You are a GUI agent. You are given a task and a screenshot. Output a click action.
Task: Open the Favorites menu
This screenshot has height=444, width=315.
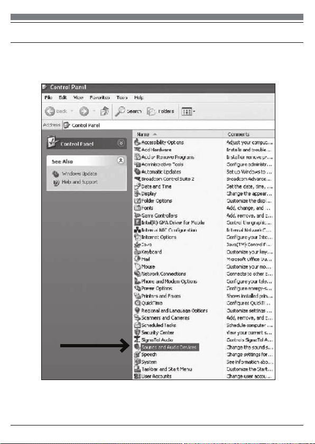point(99,97)
